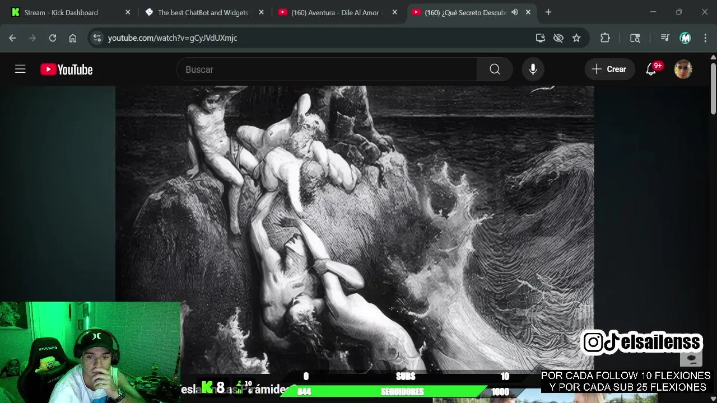Go back to the previous page
Screen dimensions: 717x403
12,38
